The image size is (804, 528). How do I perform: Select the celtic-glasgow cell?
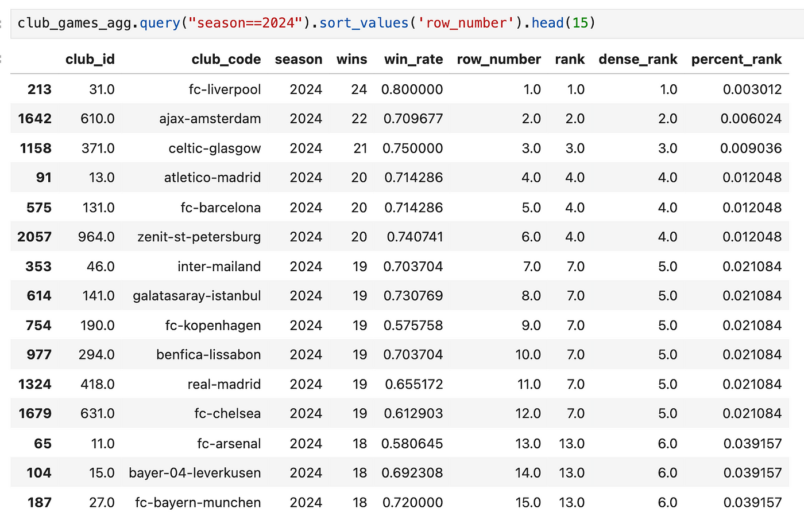(x=215, y=148)
